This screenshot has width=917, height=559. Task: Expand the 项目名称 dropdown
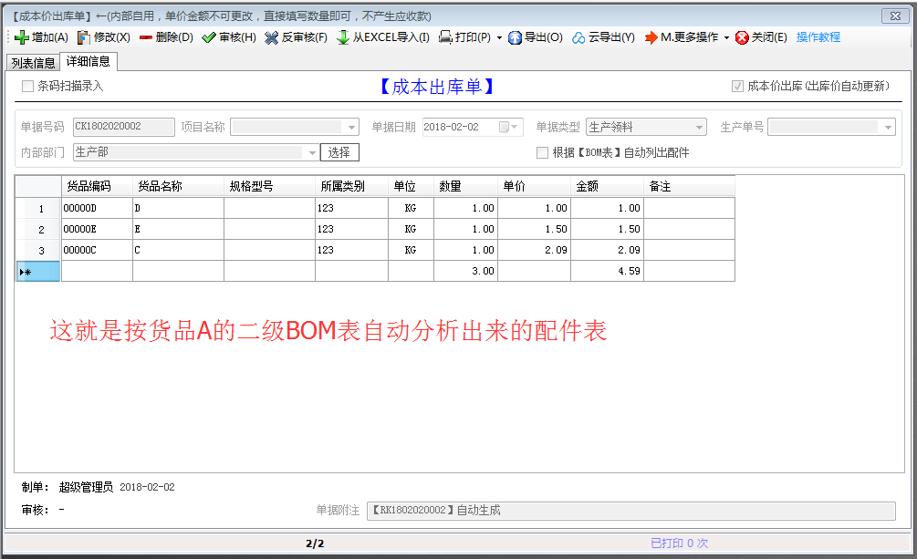click(x=352, y=128)
